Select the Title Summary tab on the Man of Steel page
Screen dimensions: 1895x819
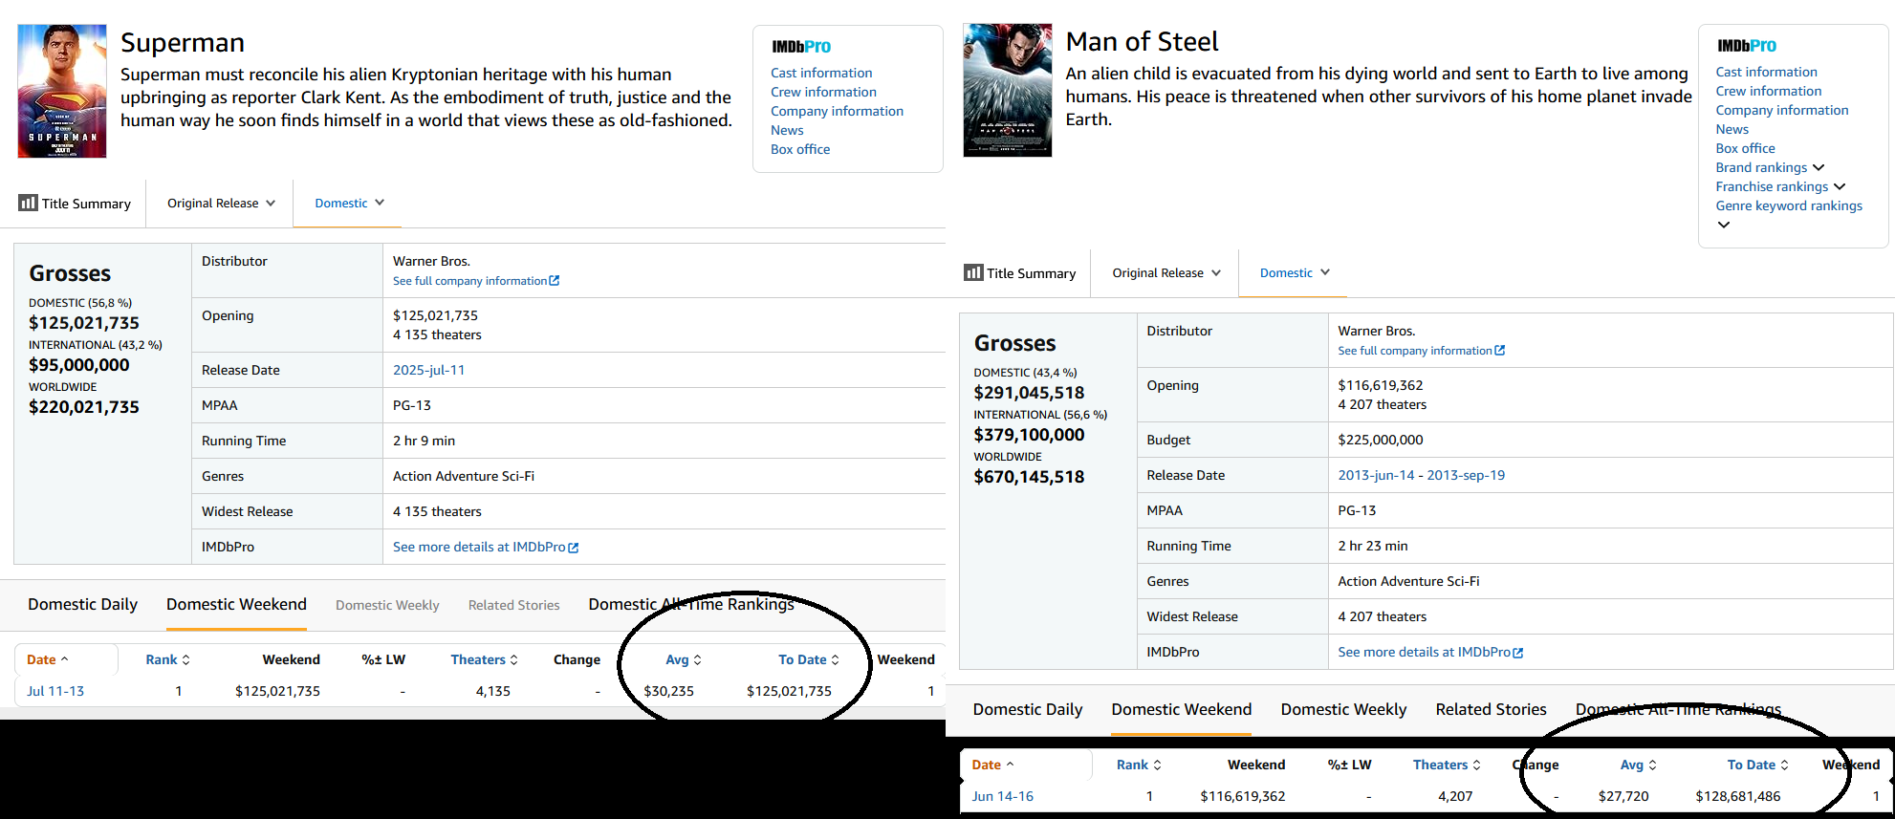(1020, 273)
